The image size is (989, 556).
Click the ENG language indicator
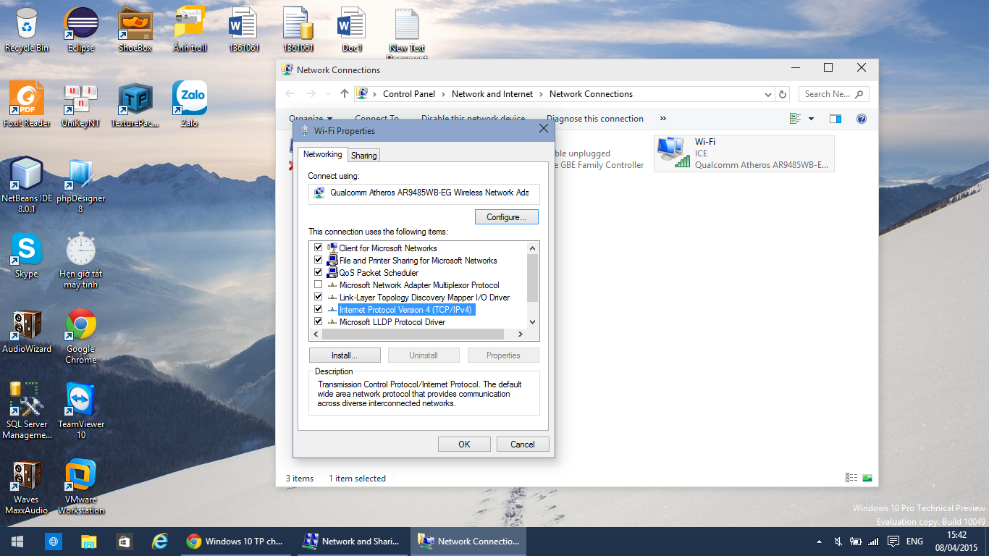914,542
